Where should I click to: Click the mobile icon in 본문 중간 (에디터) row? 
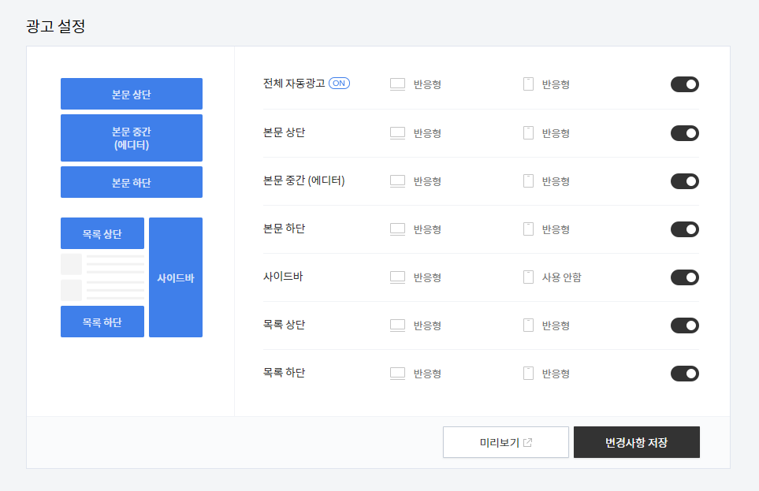(528, 181)
